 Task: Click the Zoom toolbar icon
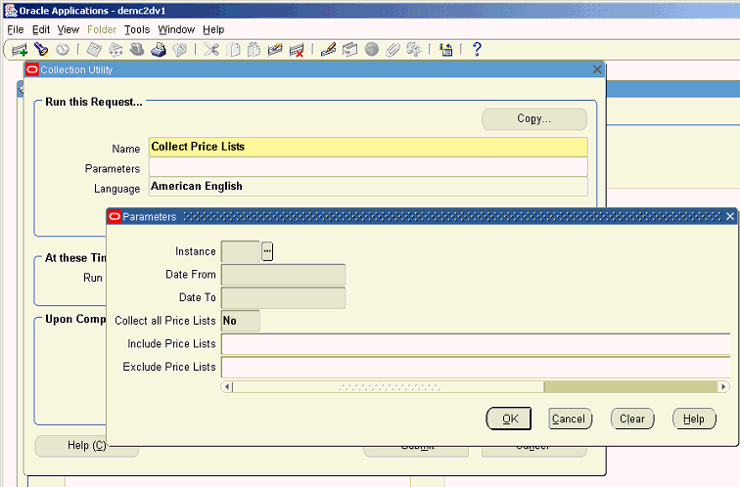pos(349,50)
